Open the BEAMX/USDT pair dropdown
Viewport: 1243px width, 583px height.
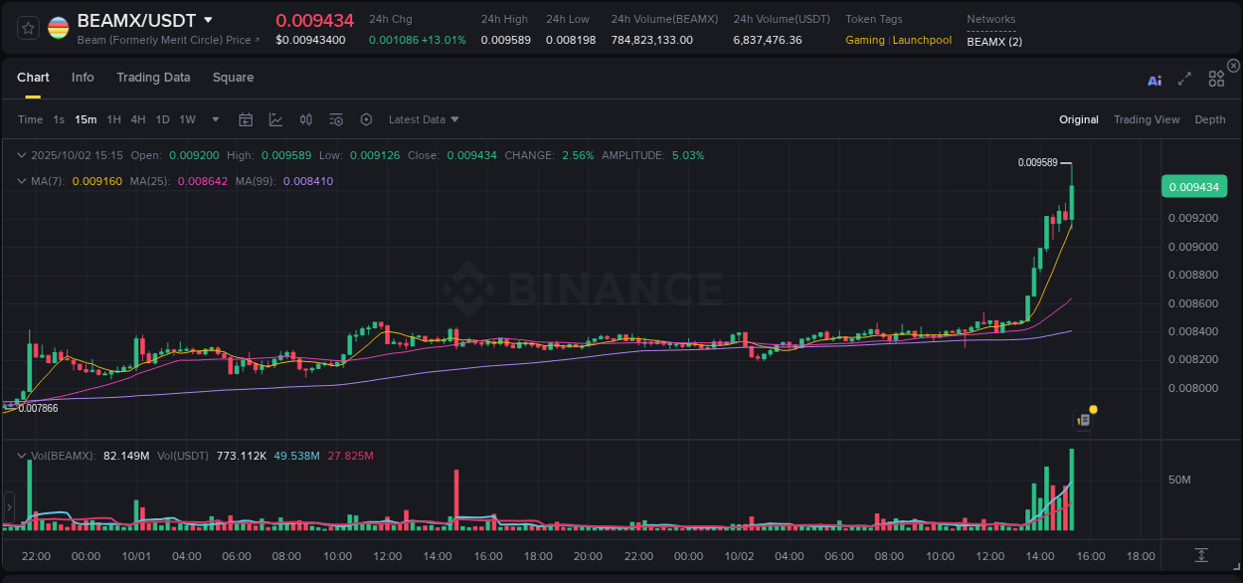coord(207,19)
